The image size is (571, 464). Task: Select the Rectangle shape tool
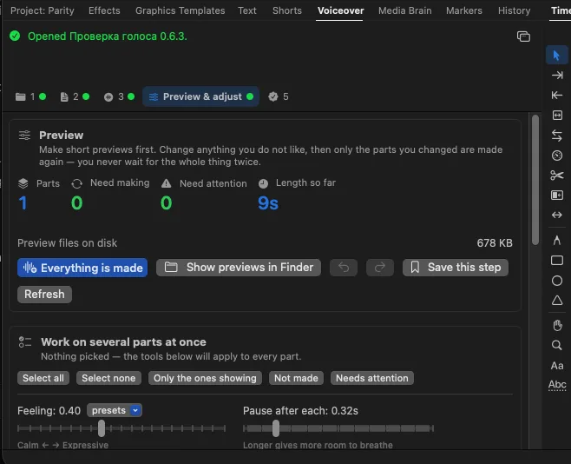pos(557,261)
